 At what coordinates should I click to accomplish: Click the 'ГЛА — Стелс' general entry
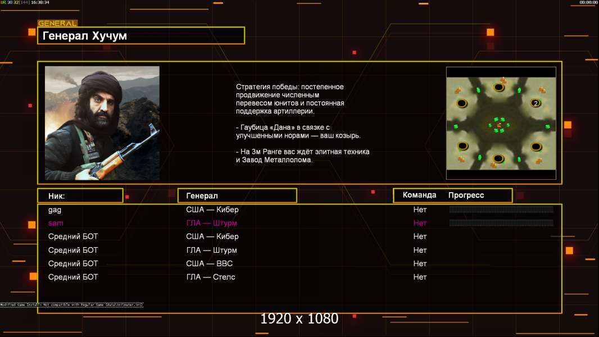point(211,277)
